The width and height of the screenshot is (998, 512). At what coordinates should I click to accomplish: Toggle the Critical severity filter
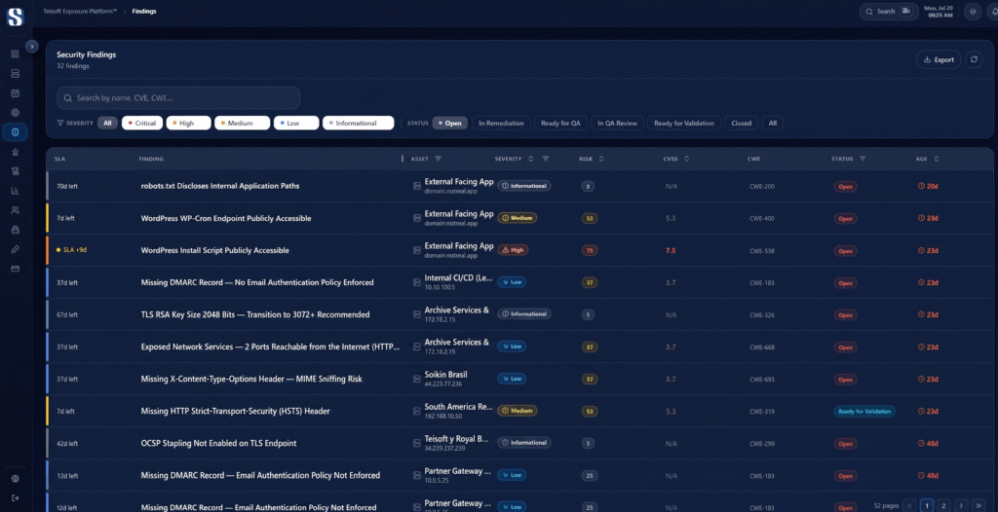click(x=142, y=124)
